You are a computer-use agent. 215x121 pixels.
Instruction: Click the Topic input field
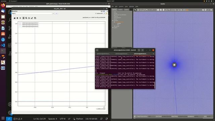[x=34, y=13]
